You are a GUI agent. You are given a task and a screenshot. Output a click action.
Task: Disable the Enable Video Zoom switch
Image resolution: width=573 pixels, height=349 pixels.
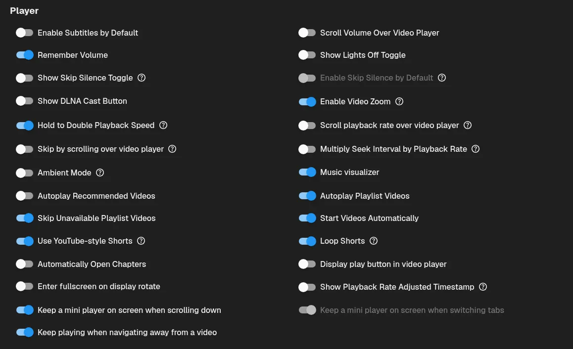pos(307,102)
